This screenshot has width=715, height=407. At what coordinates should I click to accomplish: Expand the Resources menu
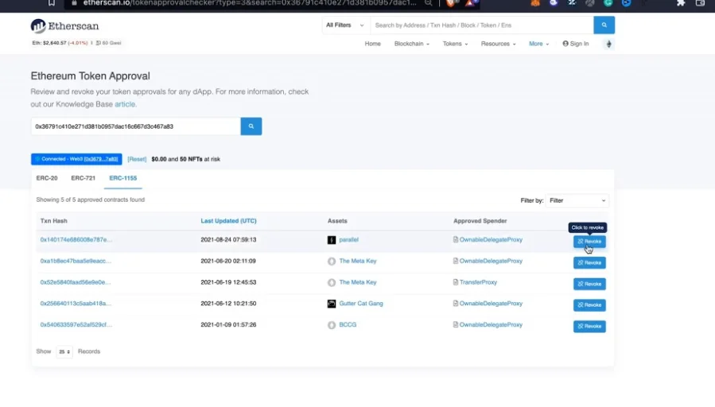[499, 44]
